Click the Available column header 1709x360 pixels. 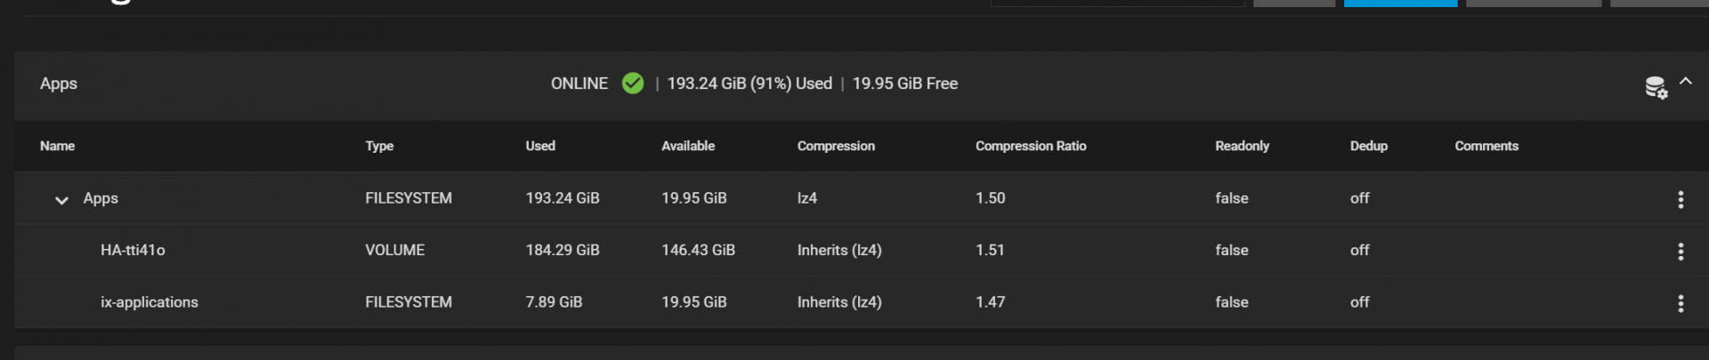(688, 146)
